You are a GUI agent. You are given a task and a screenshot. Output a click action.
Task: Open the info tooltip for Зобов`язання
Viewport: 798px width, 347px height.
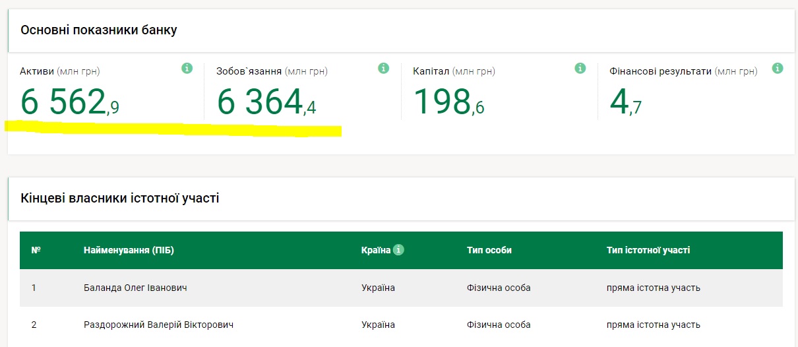coord(383,68)
